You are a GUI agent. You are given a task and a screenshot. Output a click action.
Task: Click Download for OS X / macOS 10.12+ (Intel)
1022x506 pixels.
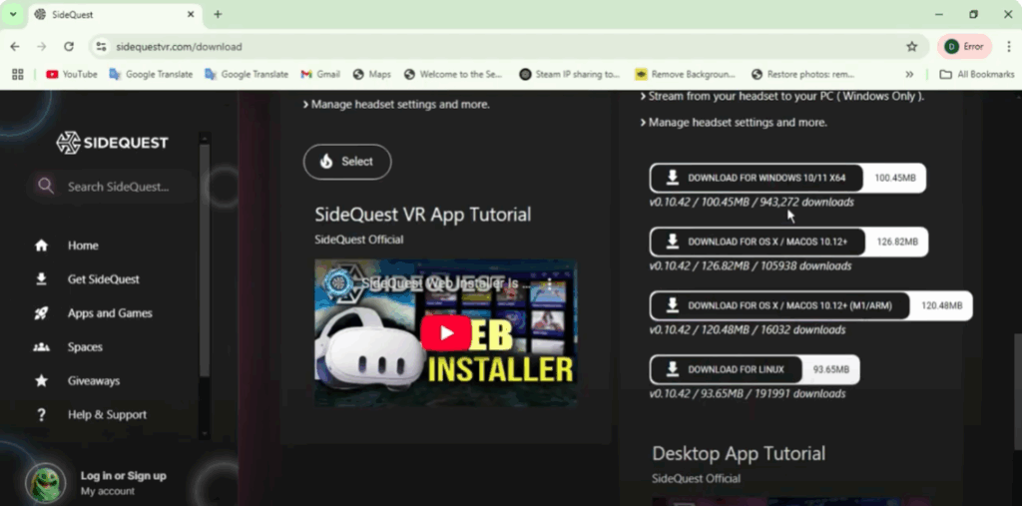click(788, 242)
